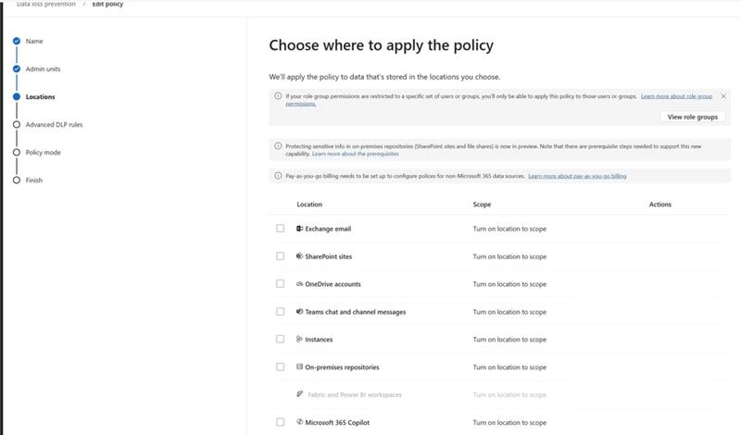Click the Instances location icon
Image resolution: width=741 pixels, height=435 pixels.
coord(299,339)
